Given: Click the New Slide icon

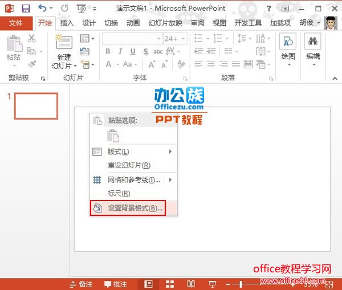Looking at the screenshot, I should coord(64,42).
